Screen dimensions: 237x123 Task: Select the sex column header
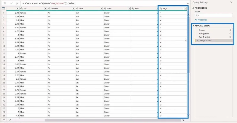(x=33, y=9)
